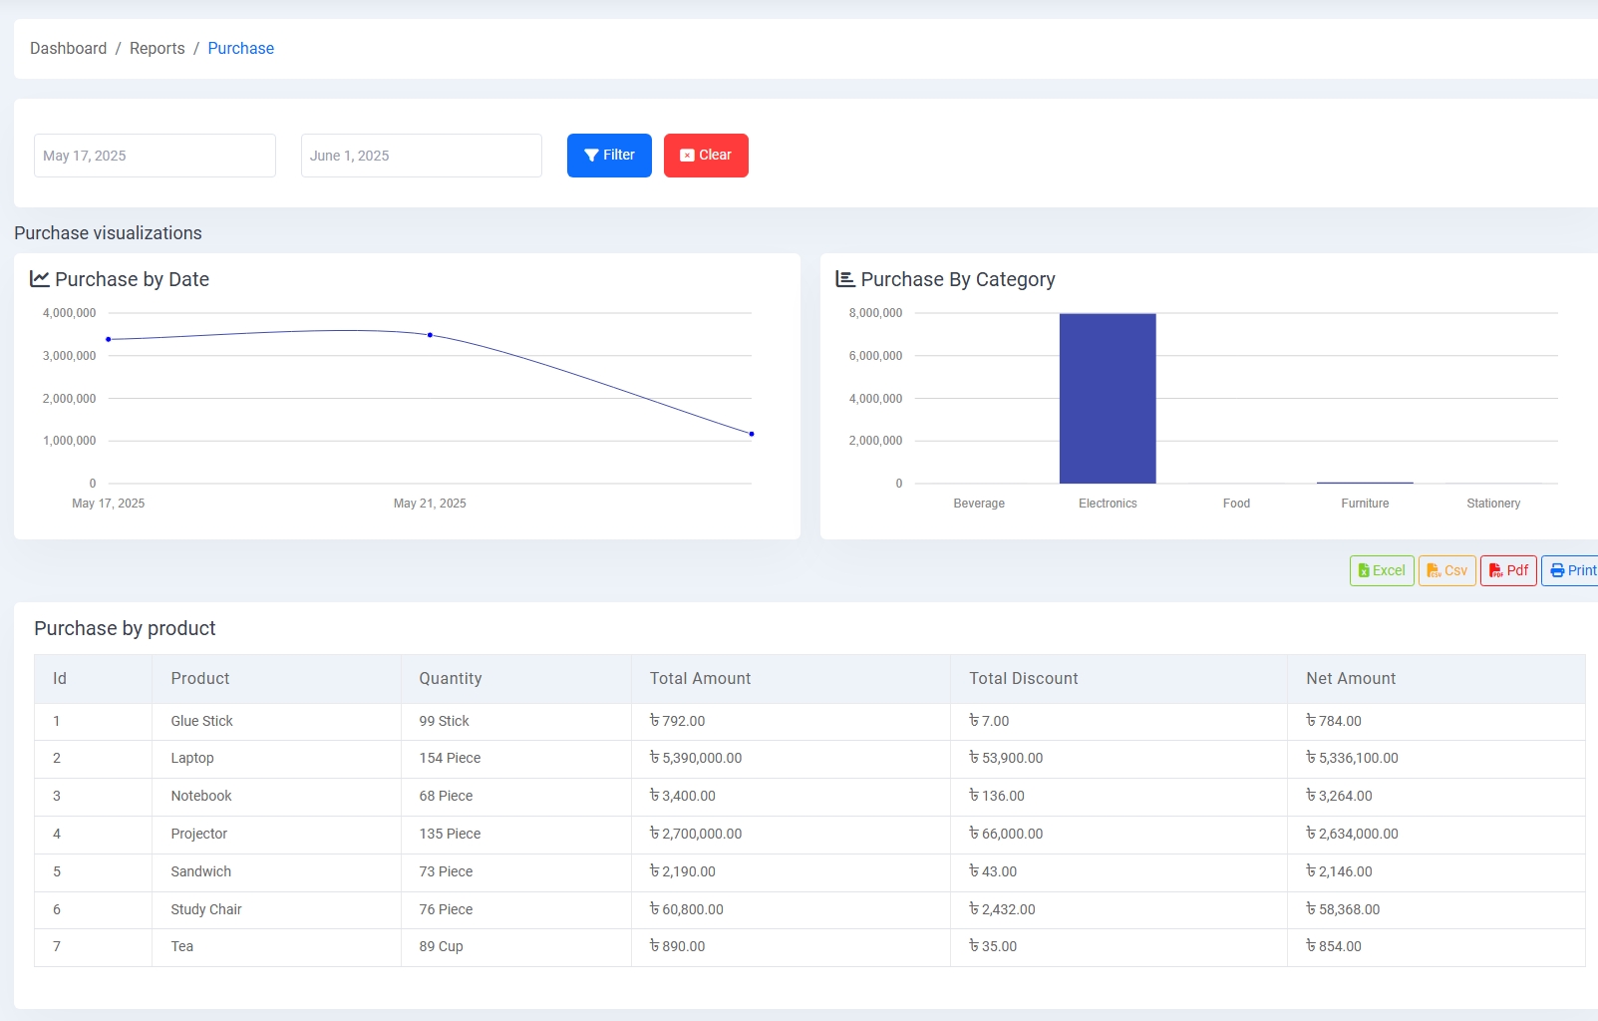Clear the report filters

(x=706, y=155)
